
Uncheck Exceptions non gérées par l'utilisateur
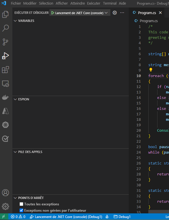coord(21,210)
